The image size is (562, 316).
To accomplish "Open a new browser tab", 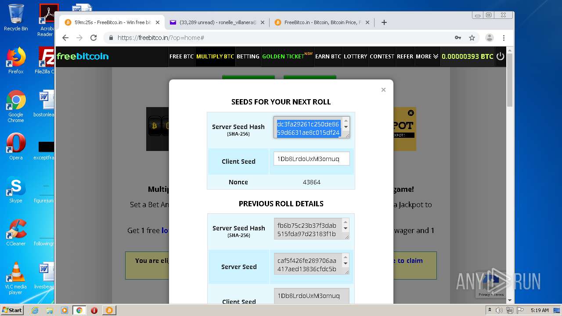I will 384,22.
